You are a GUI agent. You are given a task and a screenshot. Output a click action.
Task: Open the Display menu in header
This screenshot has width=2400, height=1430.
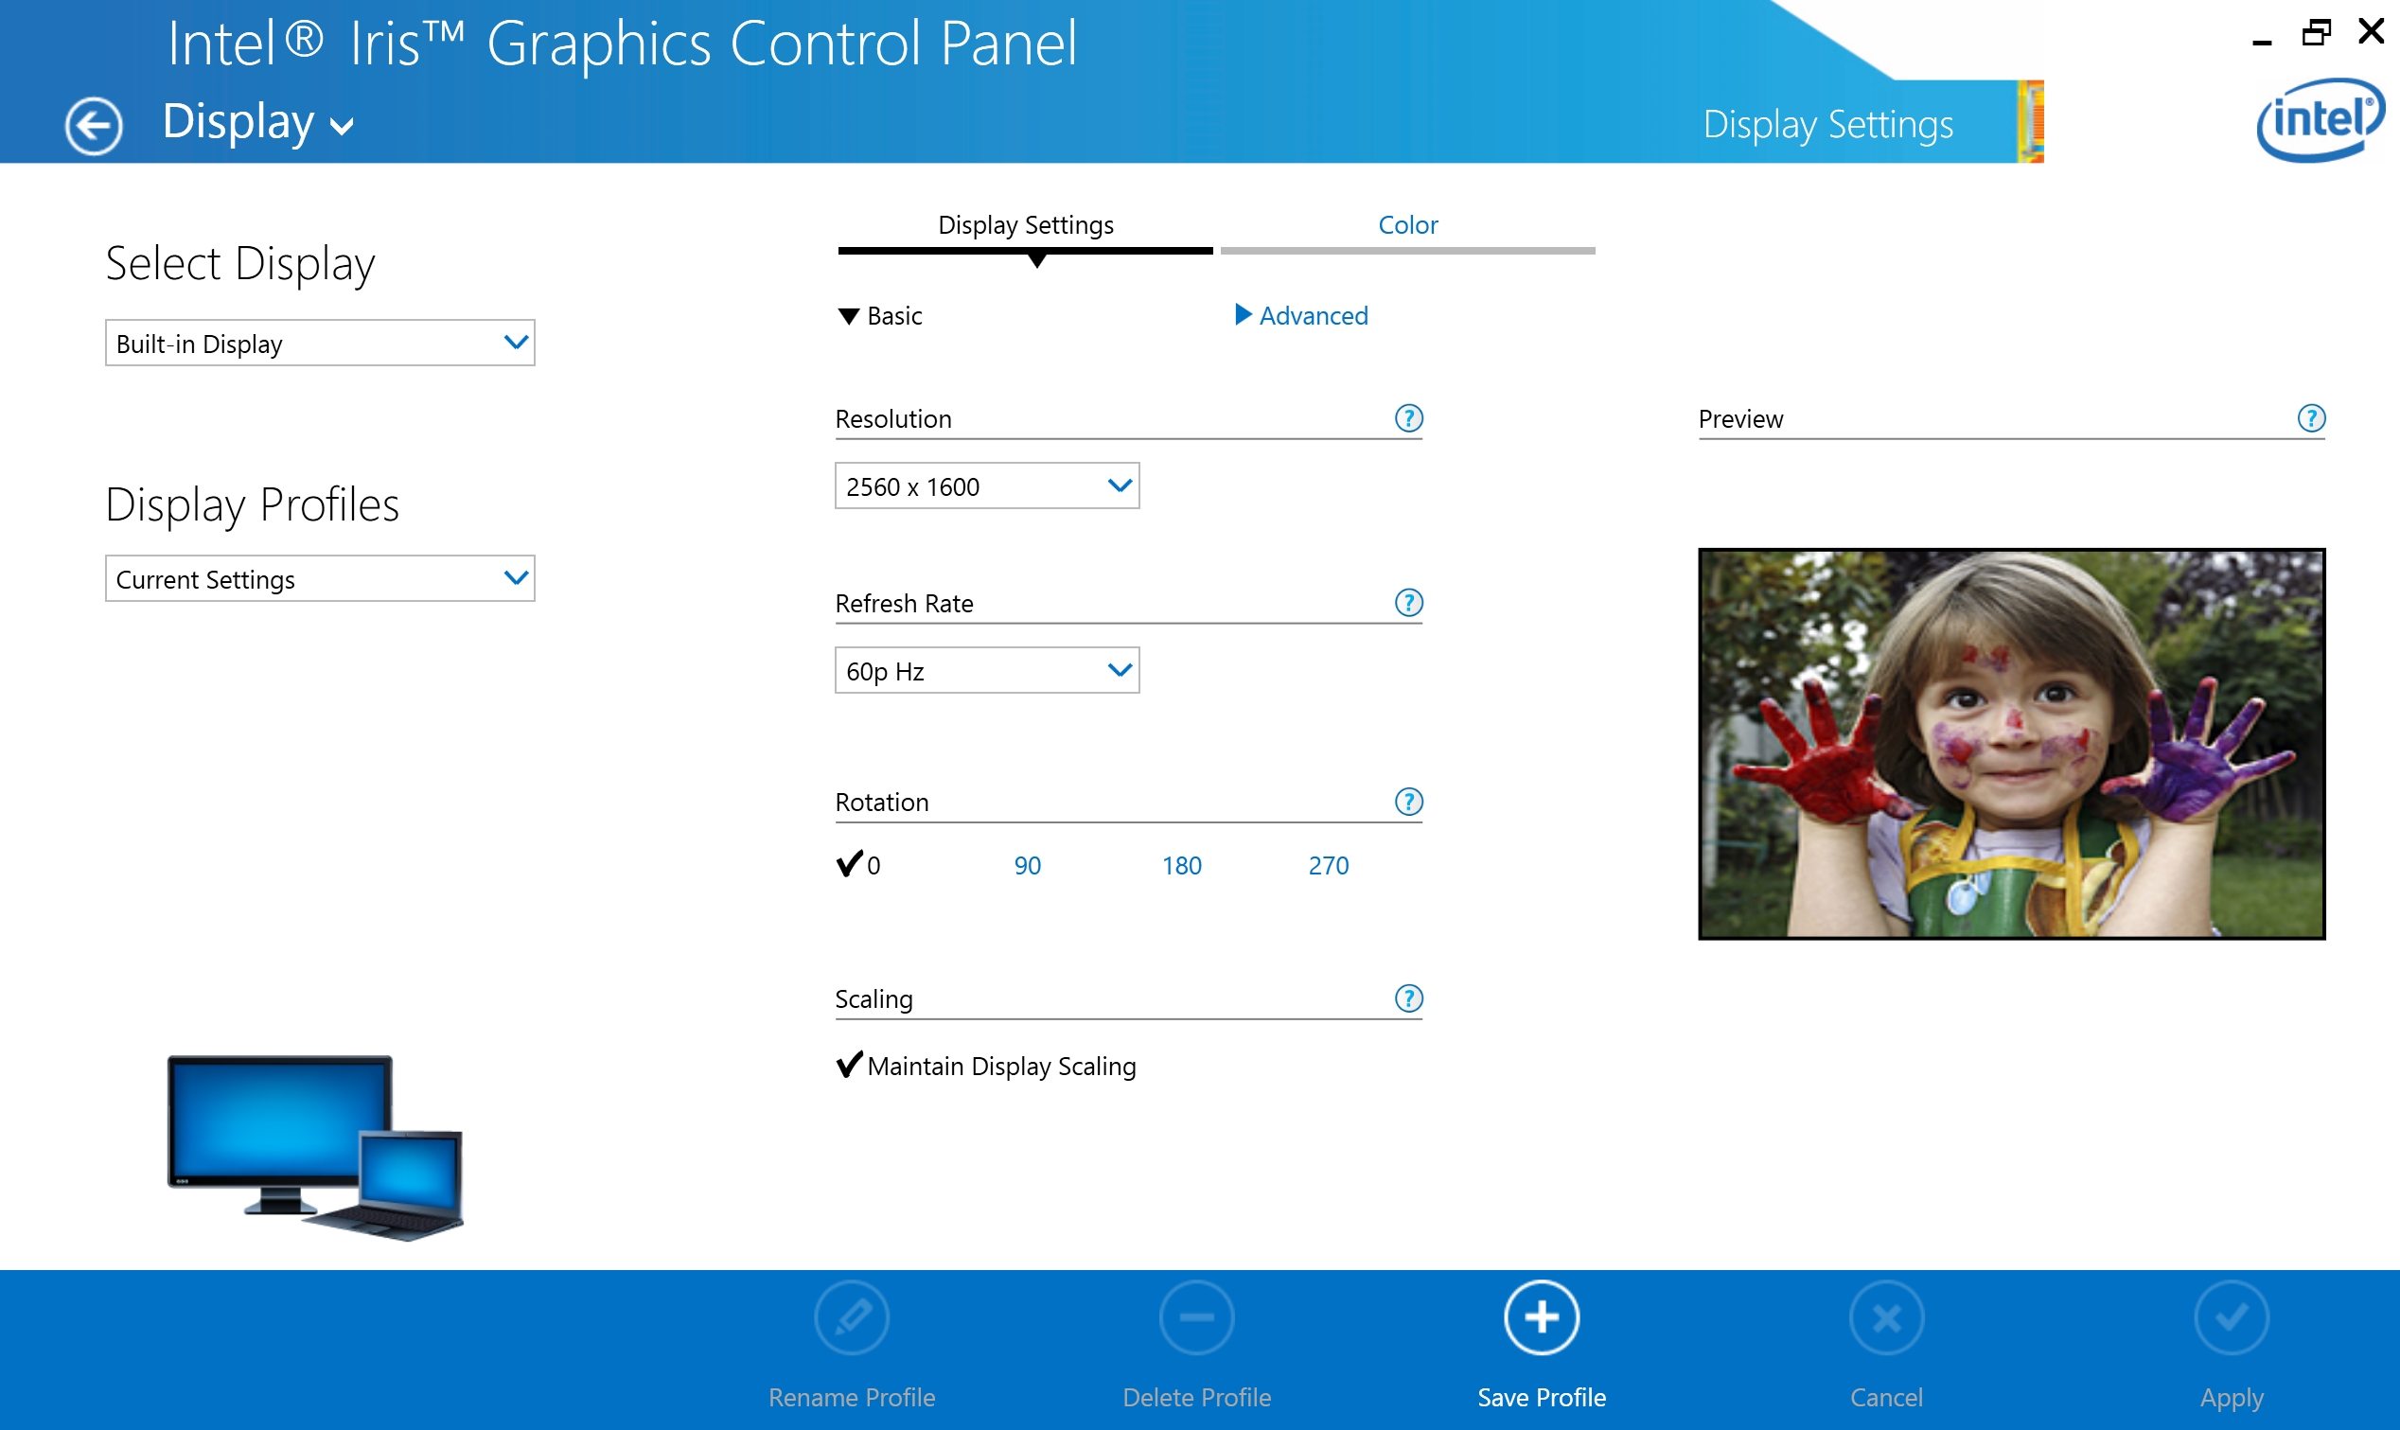coord(258,122)
